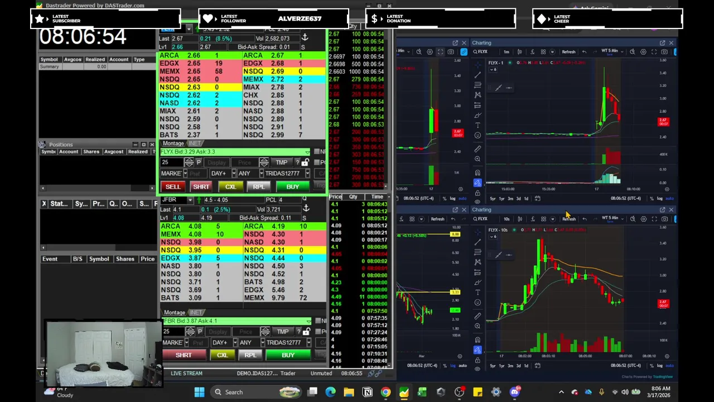
Task: Open candle chart style in FLYX 1m chart
Action: pyautogui.click(x=519, y=52)
